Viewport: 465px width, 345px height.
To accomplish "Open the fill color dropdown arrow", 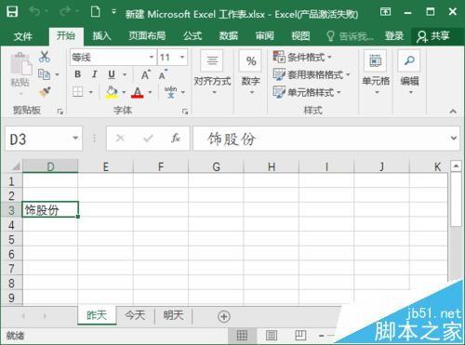I will 124,92.
